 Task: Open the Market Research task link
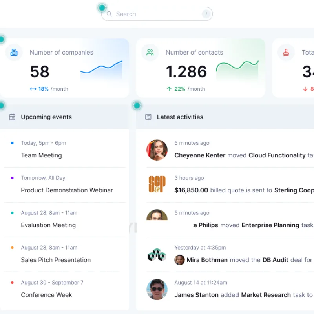pyautogui.click(x=266, y=295)
